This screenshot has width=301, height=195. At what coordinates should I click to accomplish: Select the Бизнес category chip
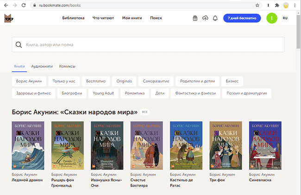(x=232, y=81)
